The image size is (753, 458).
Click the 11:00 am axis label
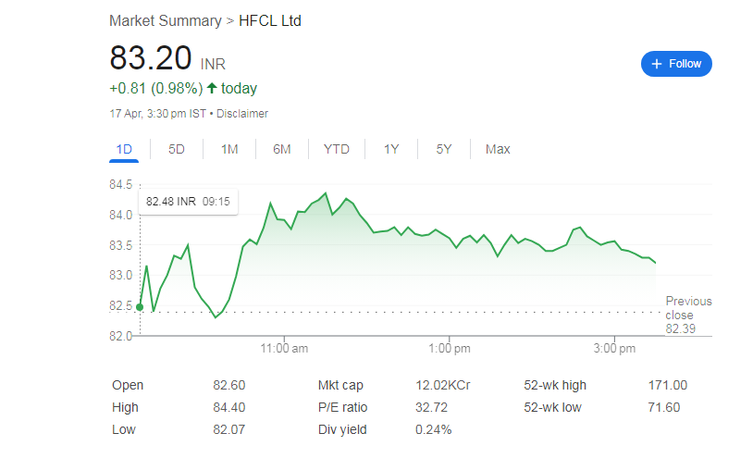click(284, 349)
